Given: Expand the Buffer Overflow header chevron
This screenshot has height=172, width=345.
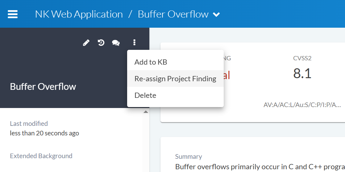Looking at the screenshot, I should [217, 14].
